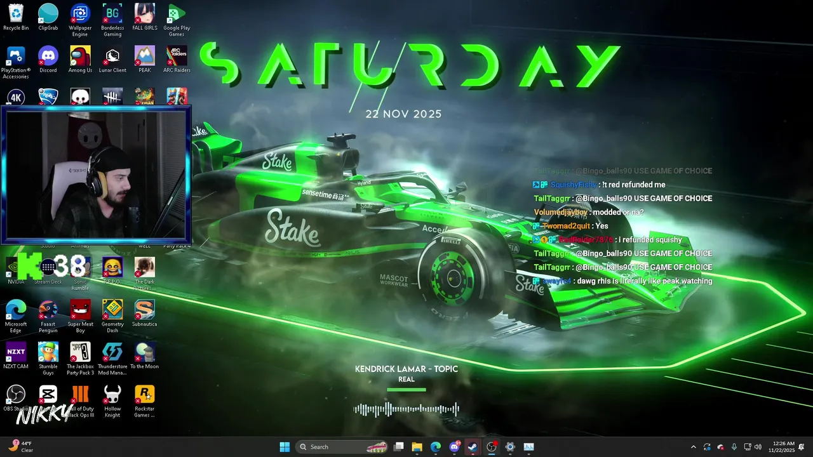The width and height of the screenshot is (813, 457).
Task: Open the Recycle Bin desktop icon
Action: click(16, 17)
